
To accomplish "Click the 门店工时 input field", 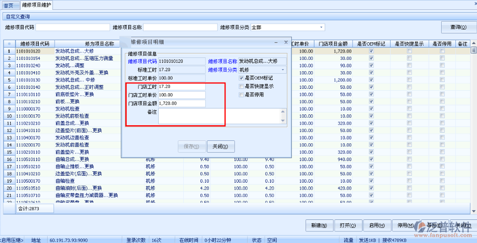I will coord(181,86).
